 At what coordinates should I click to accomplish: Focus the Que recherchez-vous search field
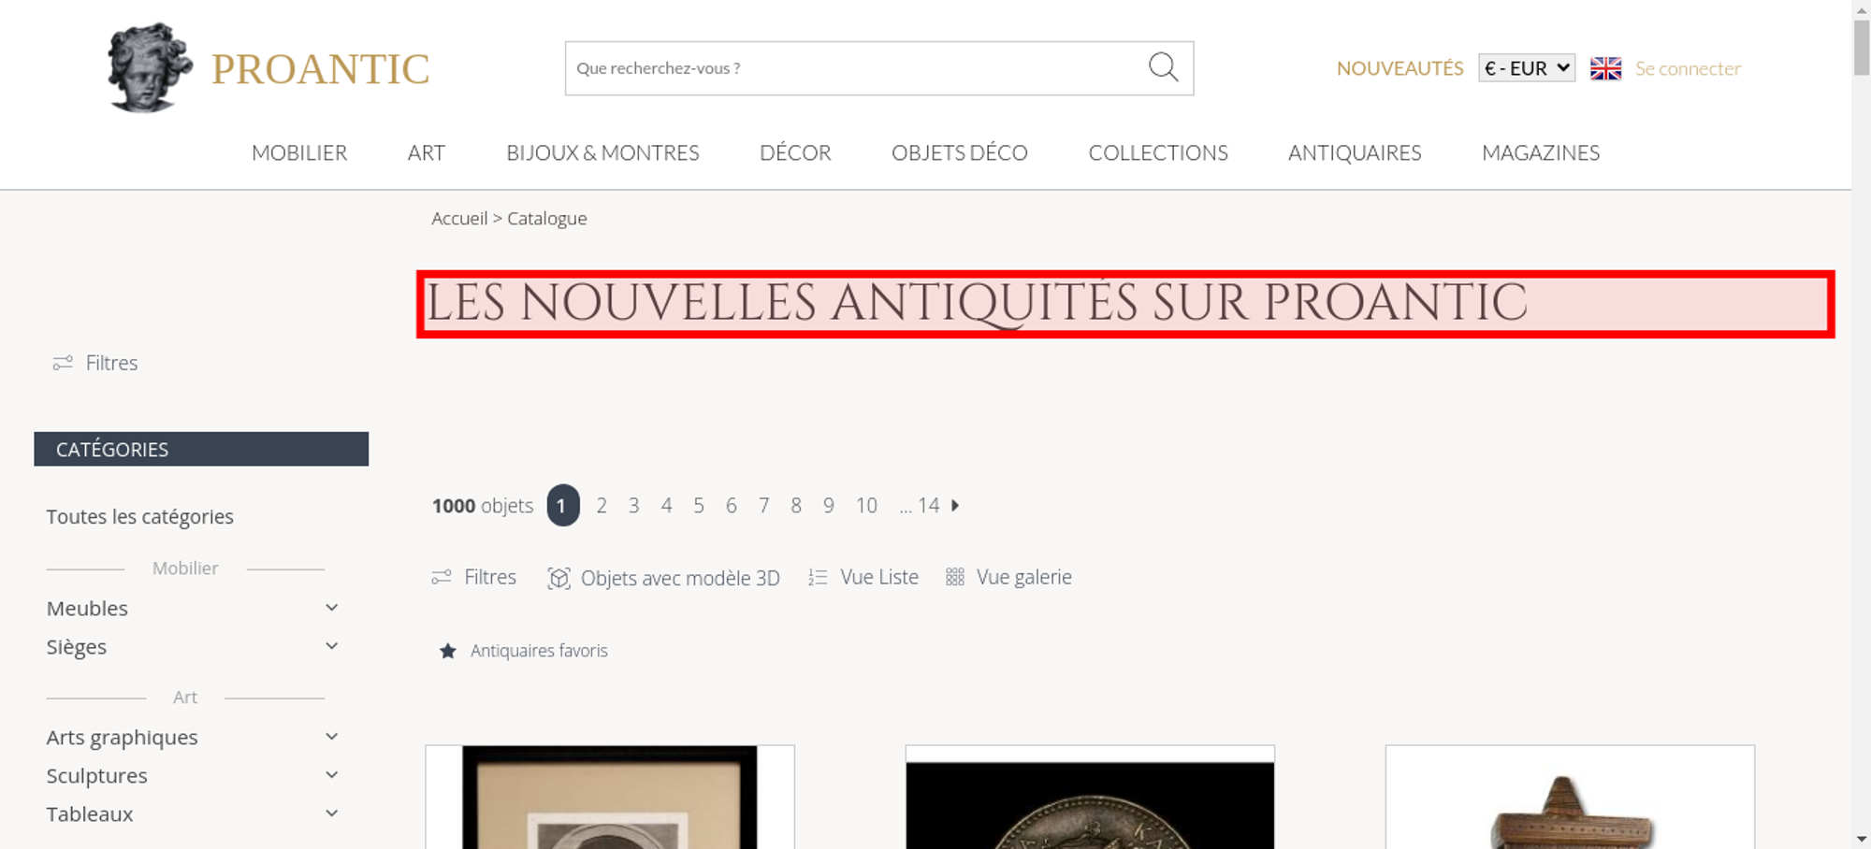click(856, 68)
